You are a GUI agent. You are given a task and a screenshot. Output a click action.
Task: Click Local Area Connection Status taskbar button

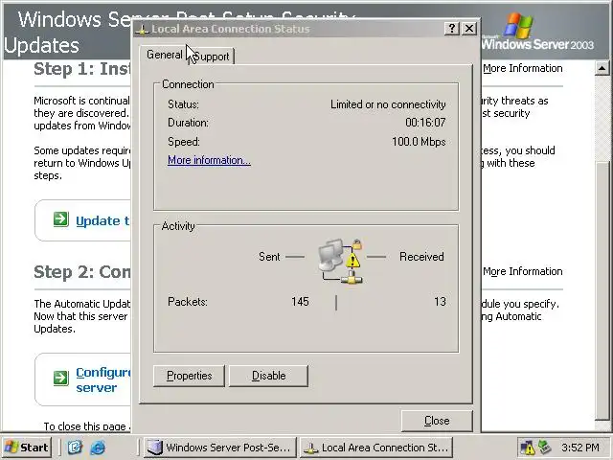coord(376,448)
